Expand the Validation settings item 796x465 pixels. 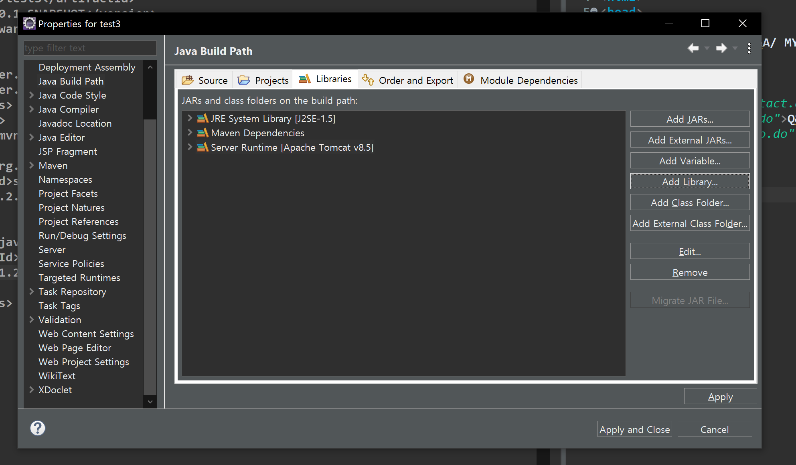[x=31, y=319]
